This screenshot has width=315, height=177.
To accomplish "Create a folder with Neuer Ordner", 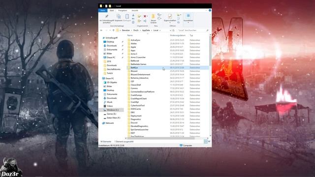I will pyautogui.click(x=153, y=19).
